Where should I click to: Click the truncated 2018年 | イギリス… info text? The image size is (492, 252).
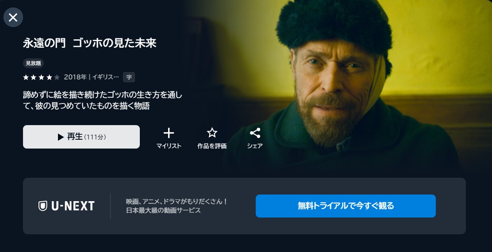pyautogui.click(x=91, y=77)
